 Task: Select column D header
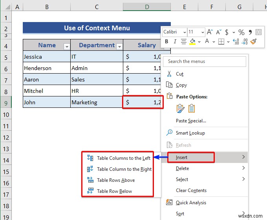pos(147,7)
